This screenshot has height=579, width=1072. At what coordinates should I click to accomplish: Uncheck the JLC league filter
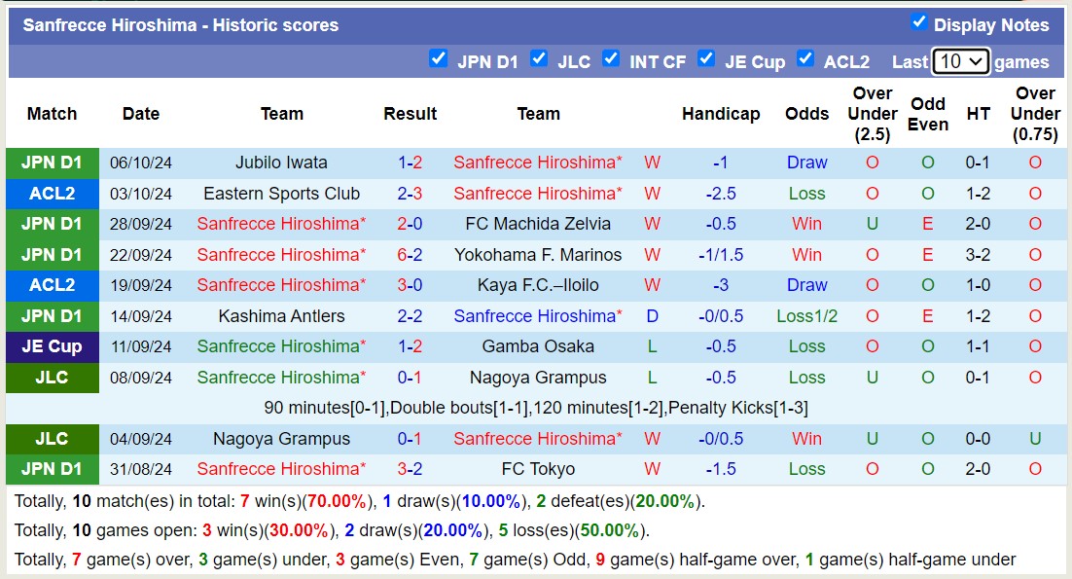[539, 58]
